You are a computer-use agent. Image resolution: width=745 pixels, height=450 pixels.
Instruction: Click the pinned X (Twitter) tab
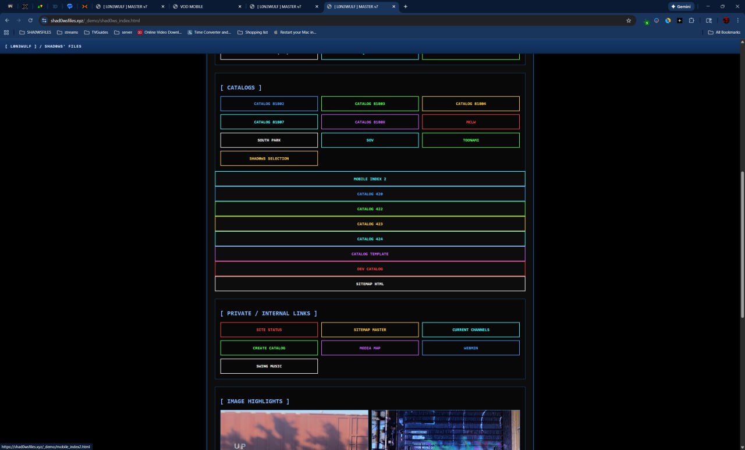click(25, 6)
